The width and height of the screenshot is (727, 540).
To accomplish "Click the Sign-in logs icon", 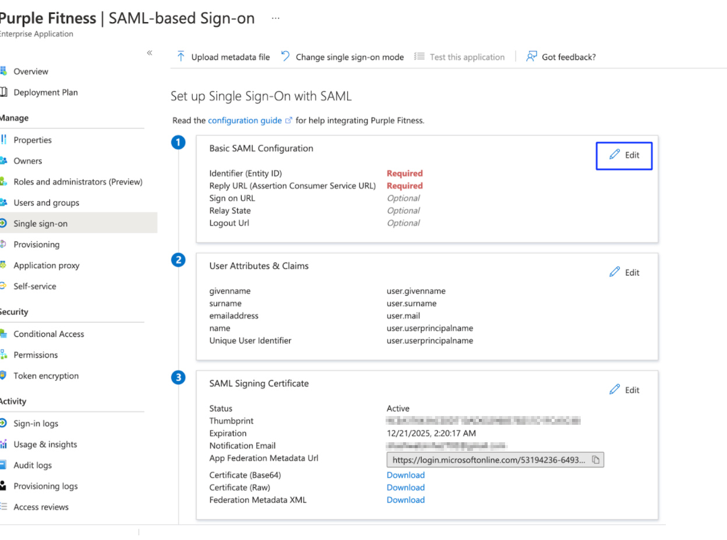I will click(3, 423).
